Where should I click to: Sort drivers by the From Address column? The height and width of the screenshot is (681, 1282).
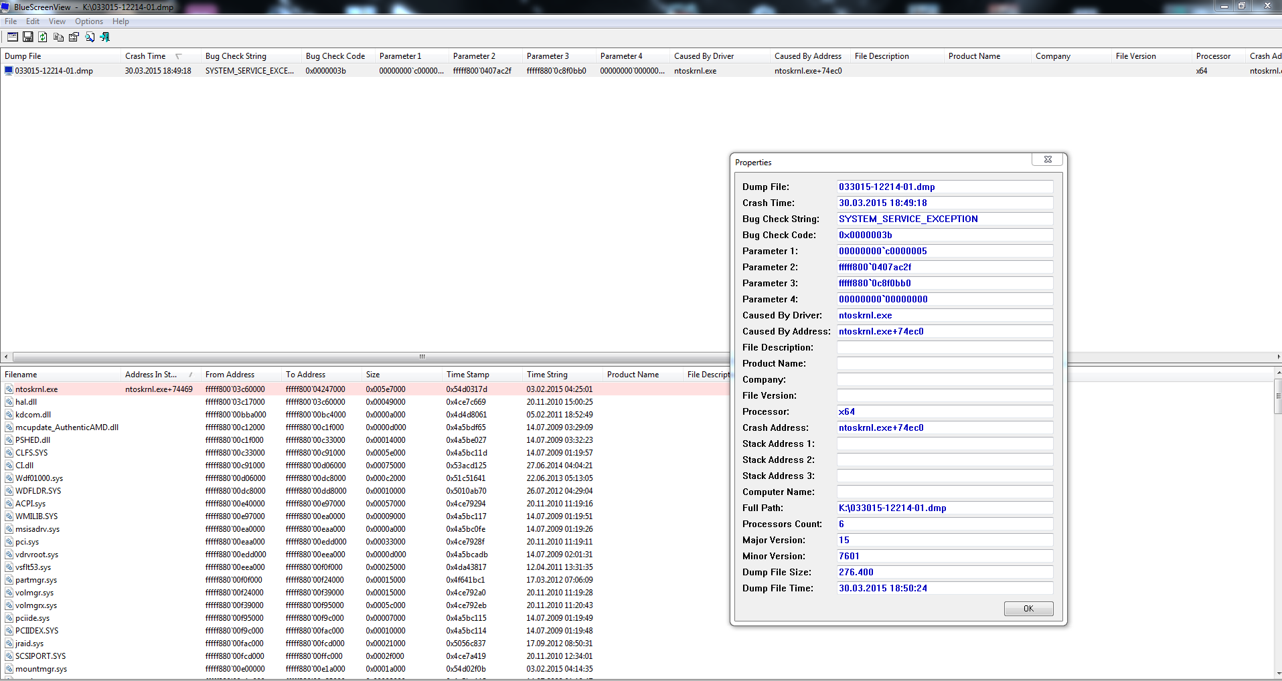click(x=241, y=375)
